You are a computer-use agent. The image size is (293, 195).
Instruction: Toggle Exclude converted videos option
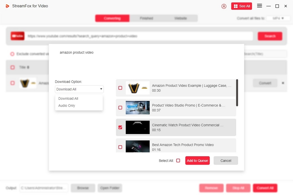click(x=12, y=54)
